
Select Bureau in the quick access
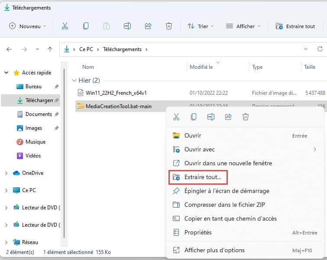point(33,87)
